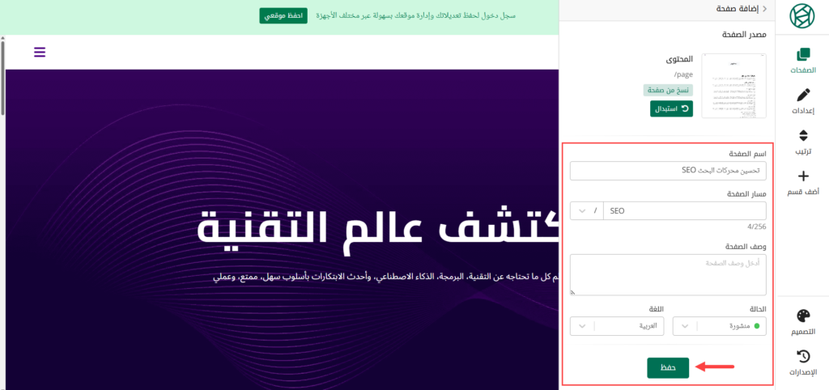This screenshot has width=829, height=390.
Task: Click the green globe logo icon
Action: coord(802,16)
